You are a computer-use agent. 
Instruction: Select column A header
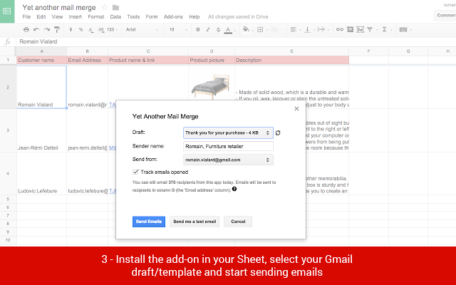tap(41, 51)
